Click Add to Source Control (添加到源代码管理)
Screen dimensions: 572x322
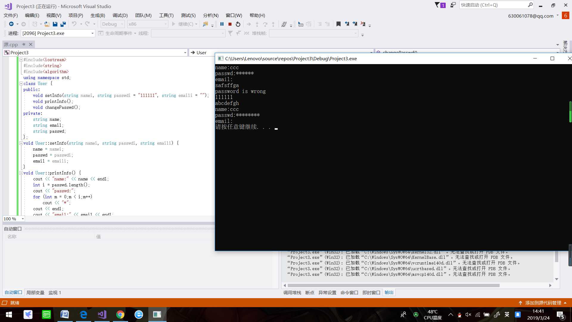(x=543, y=303)
